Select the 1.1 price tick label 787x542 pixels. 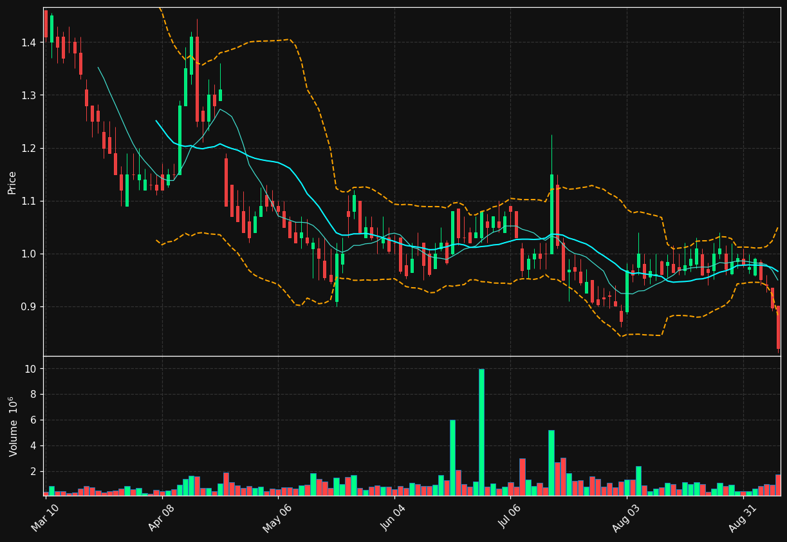click(30, 201)
